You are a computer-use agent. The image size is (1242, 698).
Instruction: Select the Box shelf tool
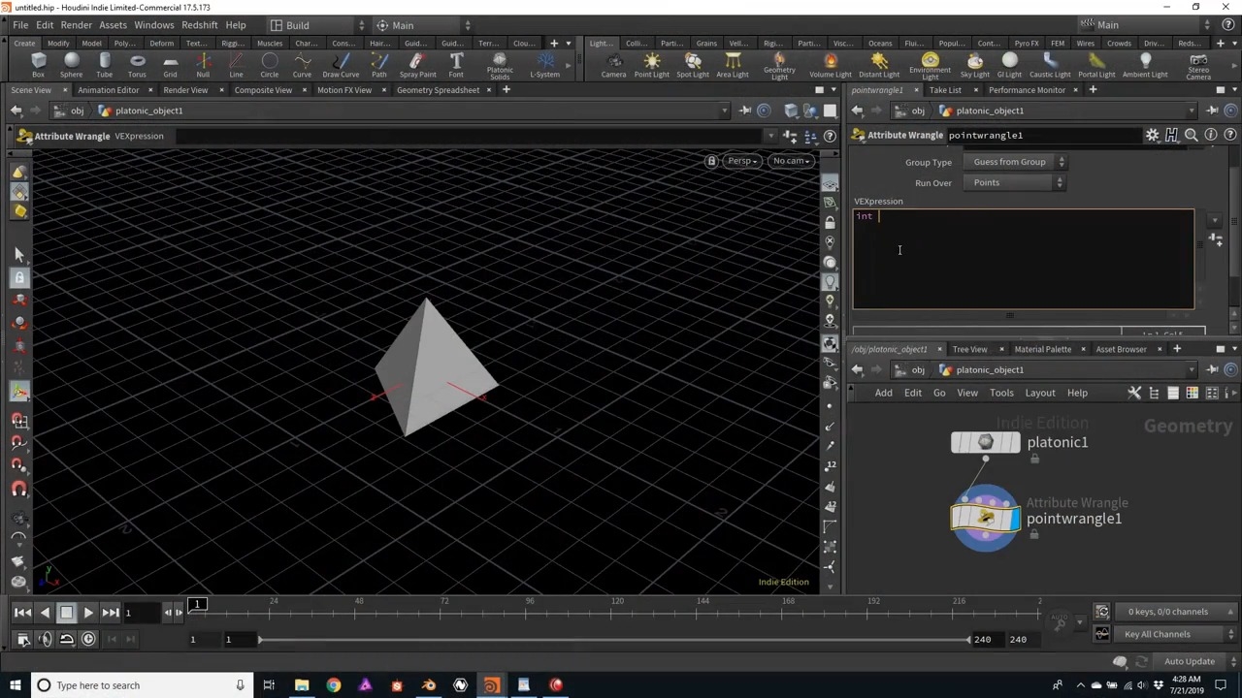click(38, 65)
